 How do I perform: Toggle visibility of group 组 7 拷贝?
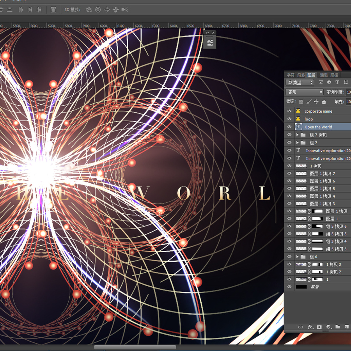point(289,135)
